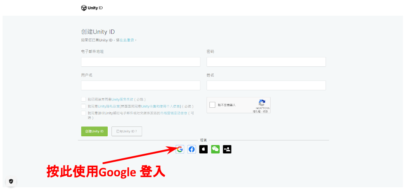The height and width of the screenshot is (195, 406).
Task: Choose the single sign-on key icon
Action: pyautogui.click(x=227, y=149)
